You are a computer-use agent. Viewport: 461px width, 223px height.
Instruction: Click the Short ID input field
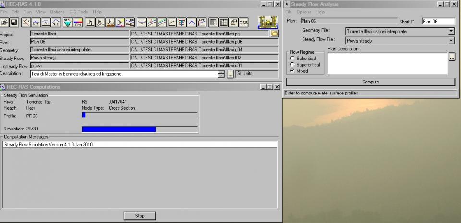438,21
